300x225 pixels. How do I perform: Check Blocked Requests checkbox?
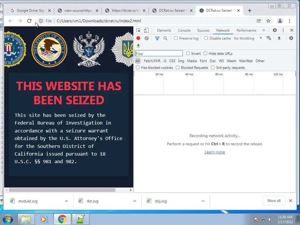(178, 67)
